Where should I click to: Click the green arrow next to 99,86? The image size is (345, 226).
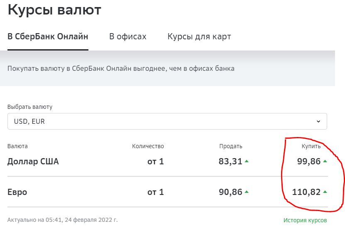coord(325,161)
